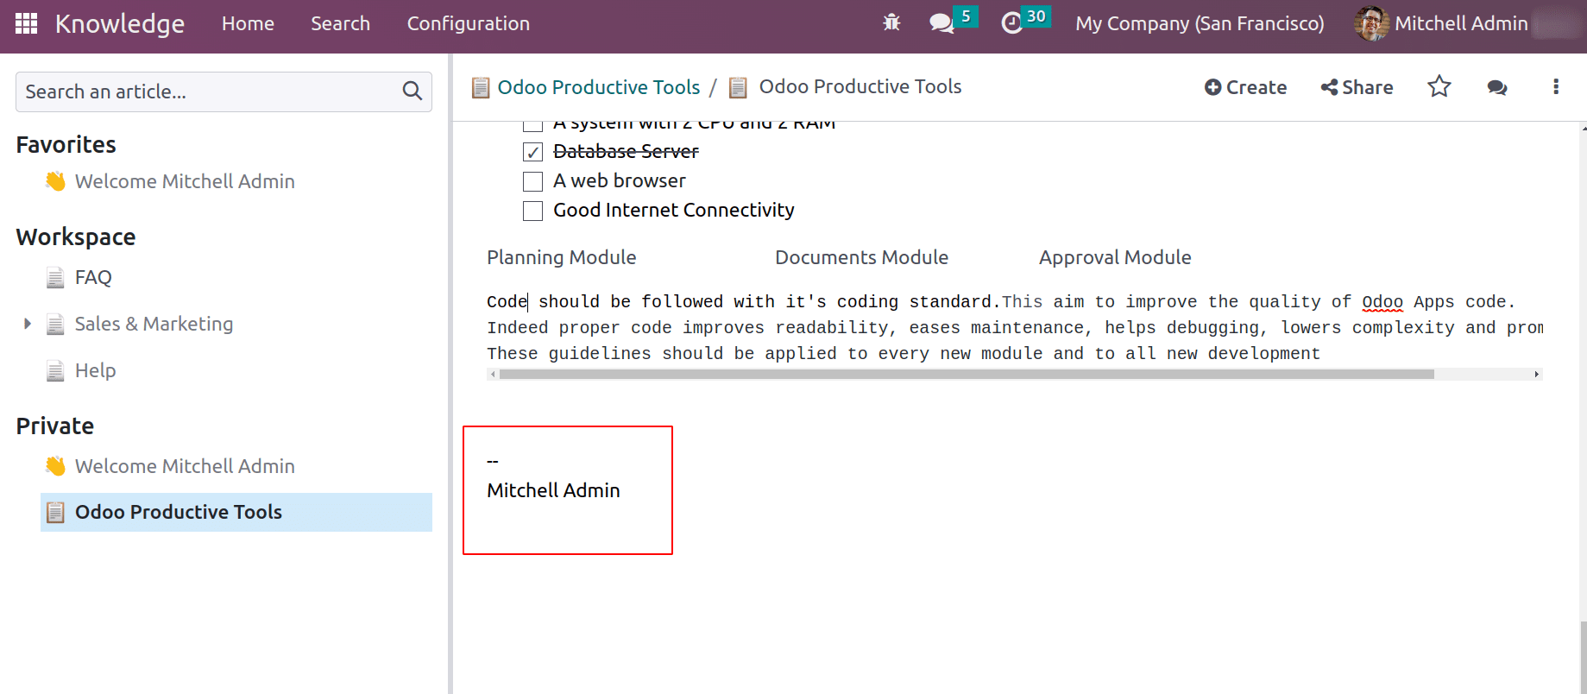Check the Good Internet Connectivity checkbox
The image size is (1587, 694).
tap(533, 211)
